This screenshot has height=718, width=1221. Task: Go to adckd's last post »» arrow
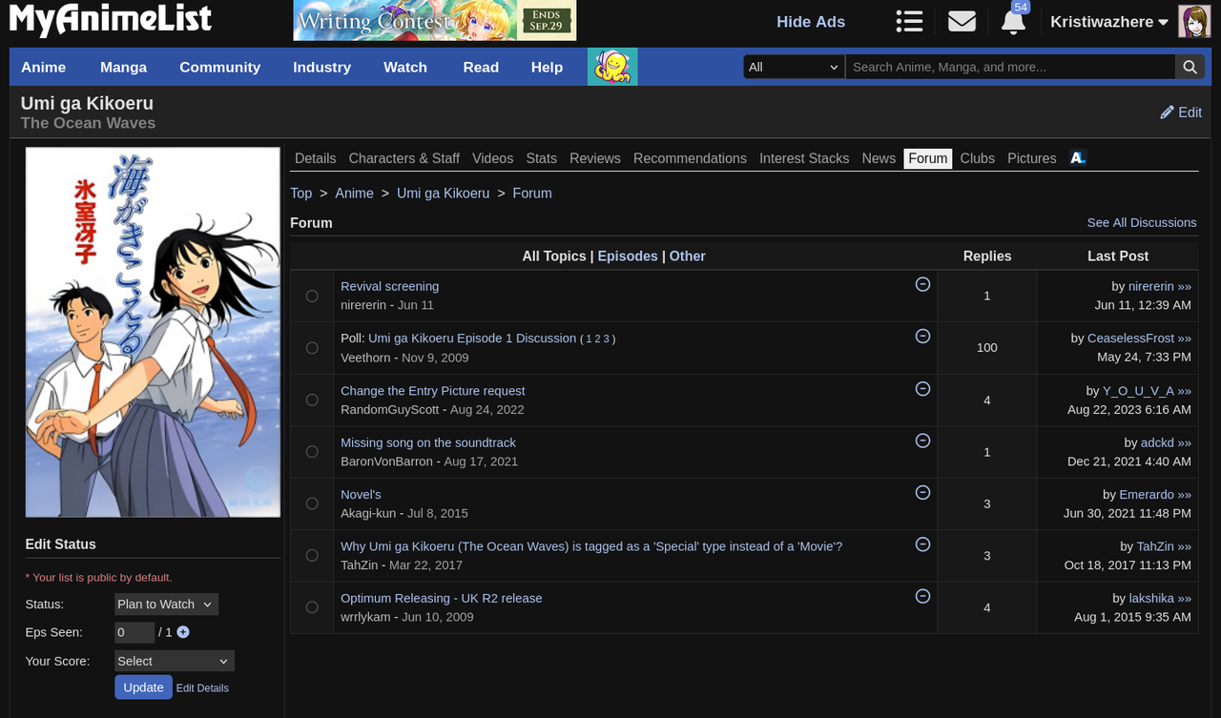(1185, 442)
